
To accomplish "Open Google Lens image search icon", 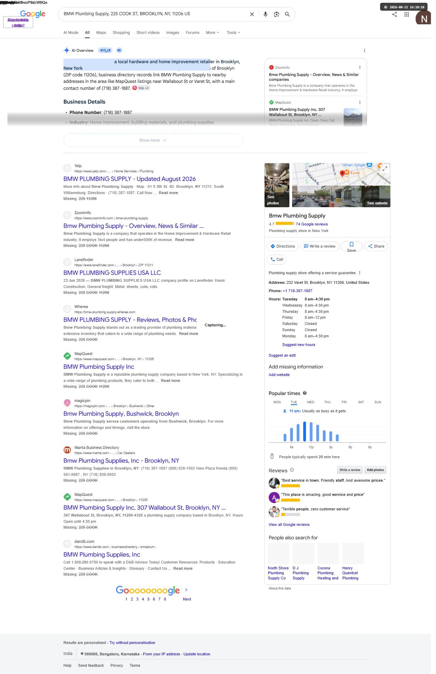I will pos(276,14).
